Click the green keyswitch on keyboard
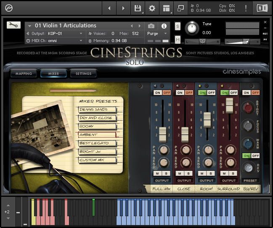Image resolution: width=273 pixels, height=228 pixels. 93,207
